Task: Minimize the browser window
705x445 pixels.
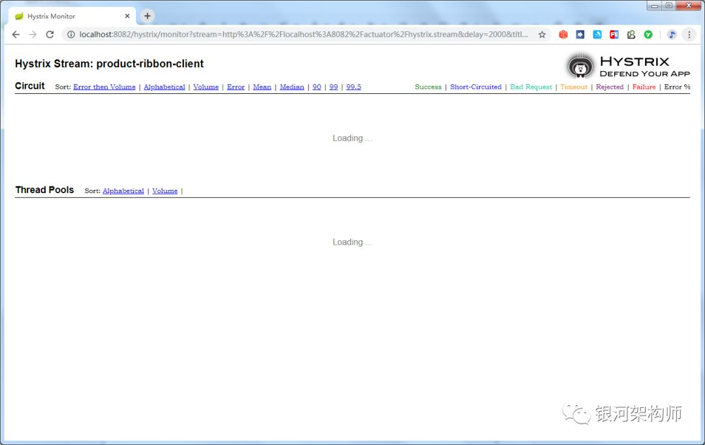Action: tap(654, 6)
